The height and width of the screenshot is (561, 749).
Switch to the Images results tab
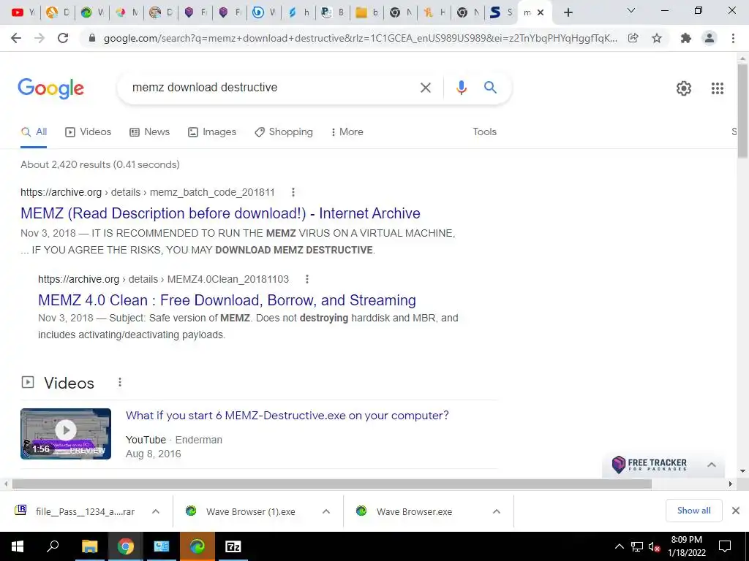tap(212, 132)
